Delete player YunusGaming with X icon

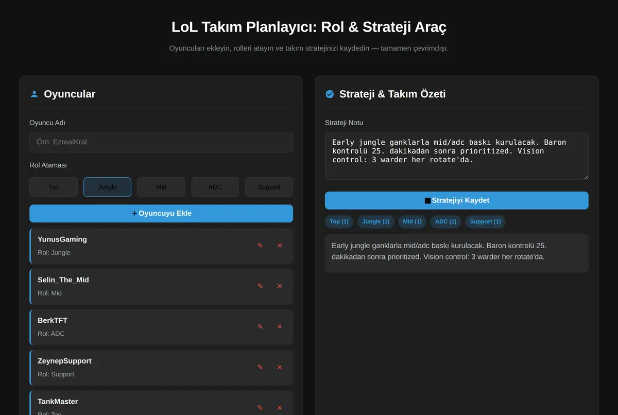tap(280, 246)
